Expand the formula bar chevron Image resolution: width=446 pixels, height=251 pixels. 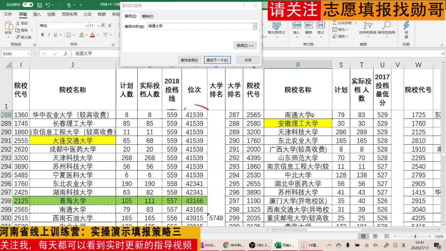[x=443, y=54]
